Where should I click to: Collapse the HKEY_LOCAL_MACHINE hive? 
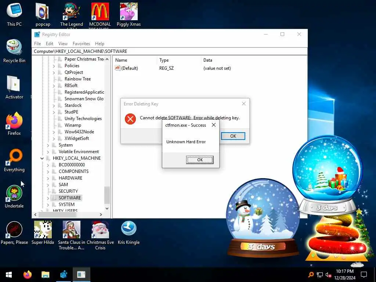(42, 158)
